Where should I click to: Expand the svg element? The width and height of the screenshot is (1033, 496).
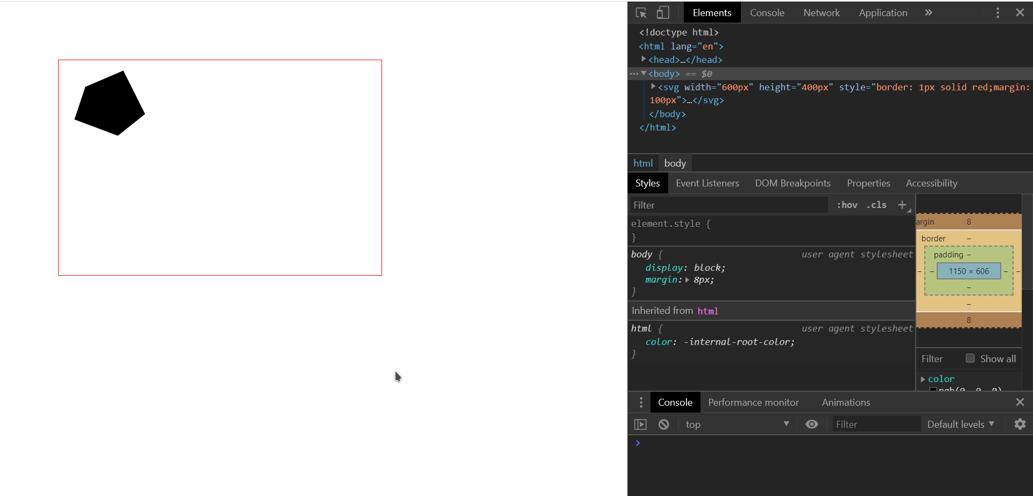653,87
